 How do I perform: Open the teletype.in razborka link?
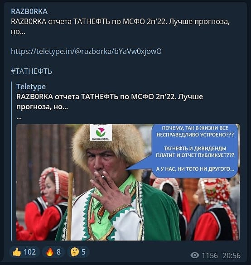(x=86, y=51)
